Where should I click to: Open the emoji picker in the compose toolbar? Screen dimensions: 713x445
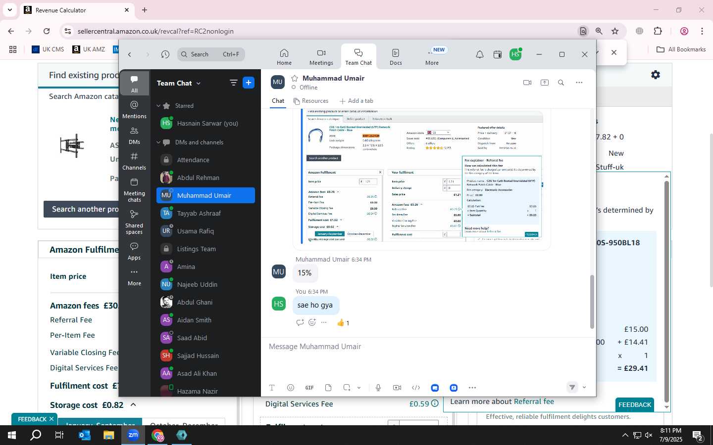click(291, 388)
